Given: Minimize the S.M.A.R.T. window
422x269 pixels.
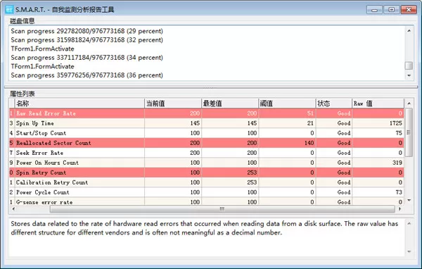Looking at the screenshot, I should [x=374, y=10].
